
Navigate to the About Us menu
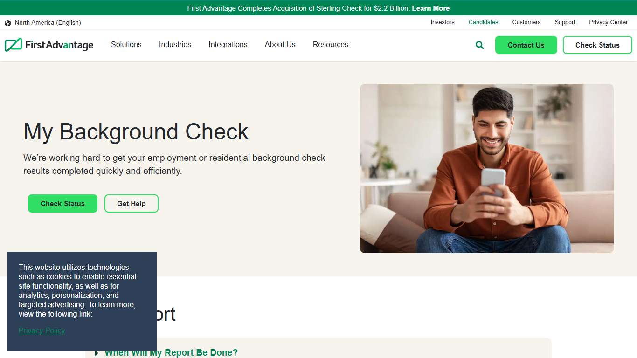coord(280,45)
